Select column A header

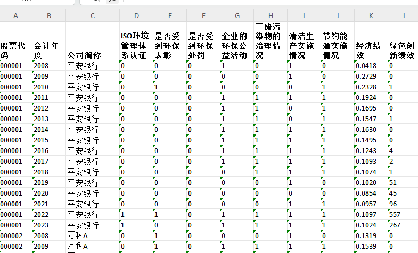[x=16, y=16]
